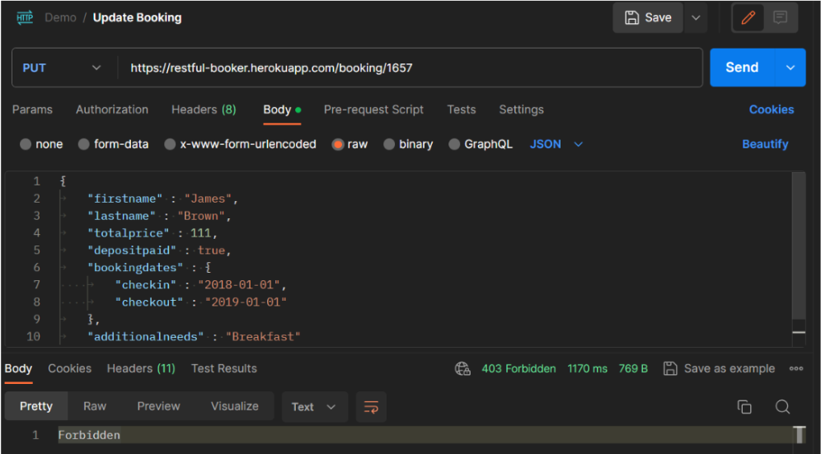This screenshot has height=454, width=821.
Task: Click the "Brown" lastname value
Action: 201,216
